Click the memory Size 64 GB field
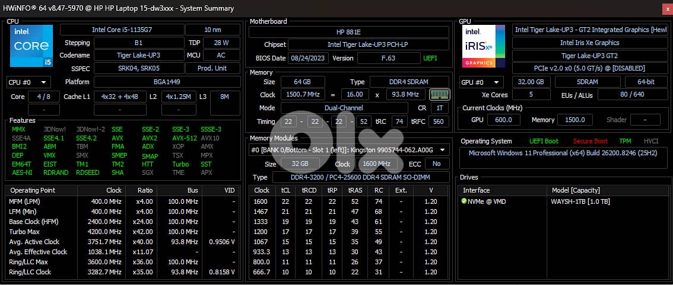Screen dimensions: 673x285 coord(303,82)
